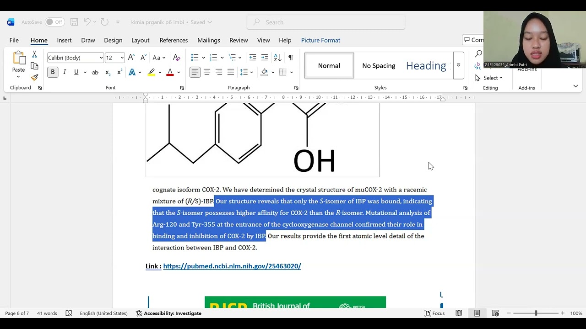Click the proofing errors icon in status bar
Viewport: 586px width, 329px height.
pyautogui.click(x=69, y=313)
